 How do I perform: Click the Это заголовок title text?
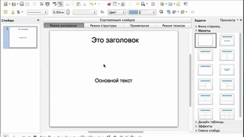pyautogui.click(x=115, y=40)
